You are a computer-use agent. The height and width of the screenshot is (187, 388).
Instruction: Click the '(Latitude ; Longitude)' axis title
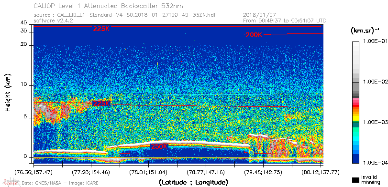click(193, 183)
